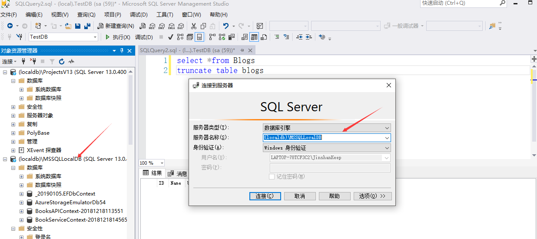This screenshot has height=239, width=537.
Task: Click the 选项(O) >> button
Action: pyautogui.click(x=373, y=196)
